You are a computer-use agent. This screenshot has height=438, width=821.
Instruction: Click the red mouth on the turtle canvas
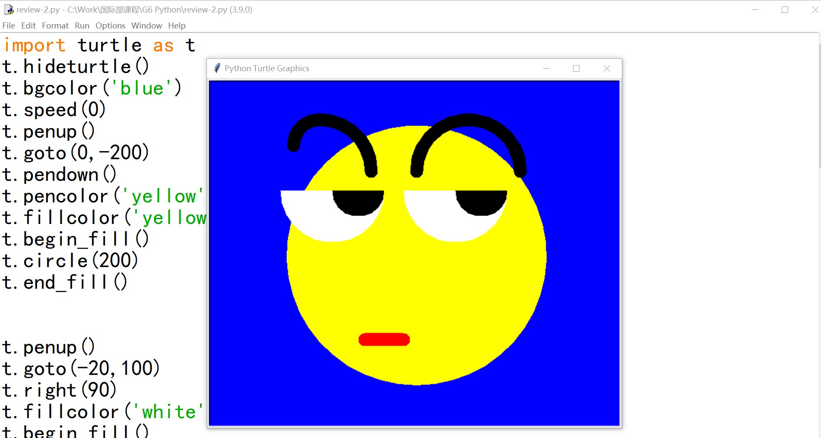pos(384,340)
